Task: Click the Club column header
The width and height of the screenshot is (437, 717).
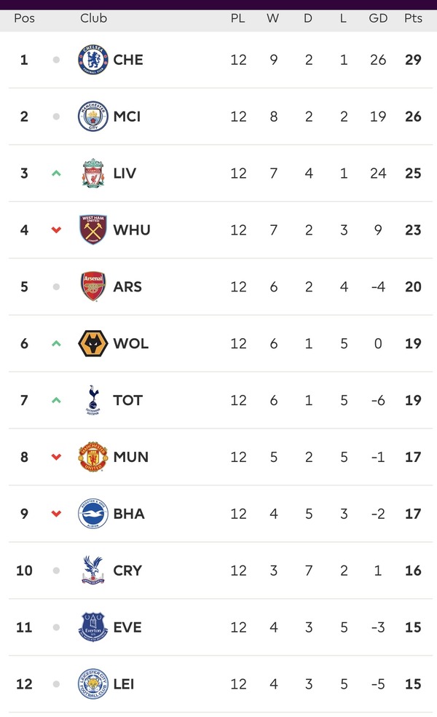Action: pos(94,18)
